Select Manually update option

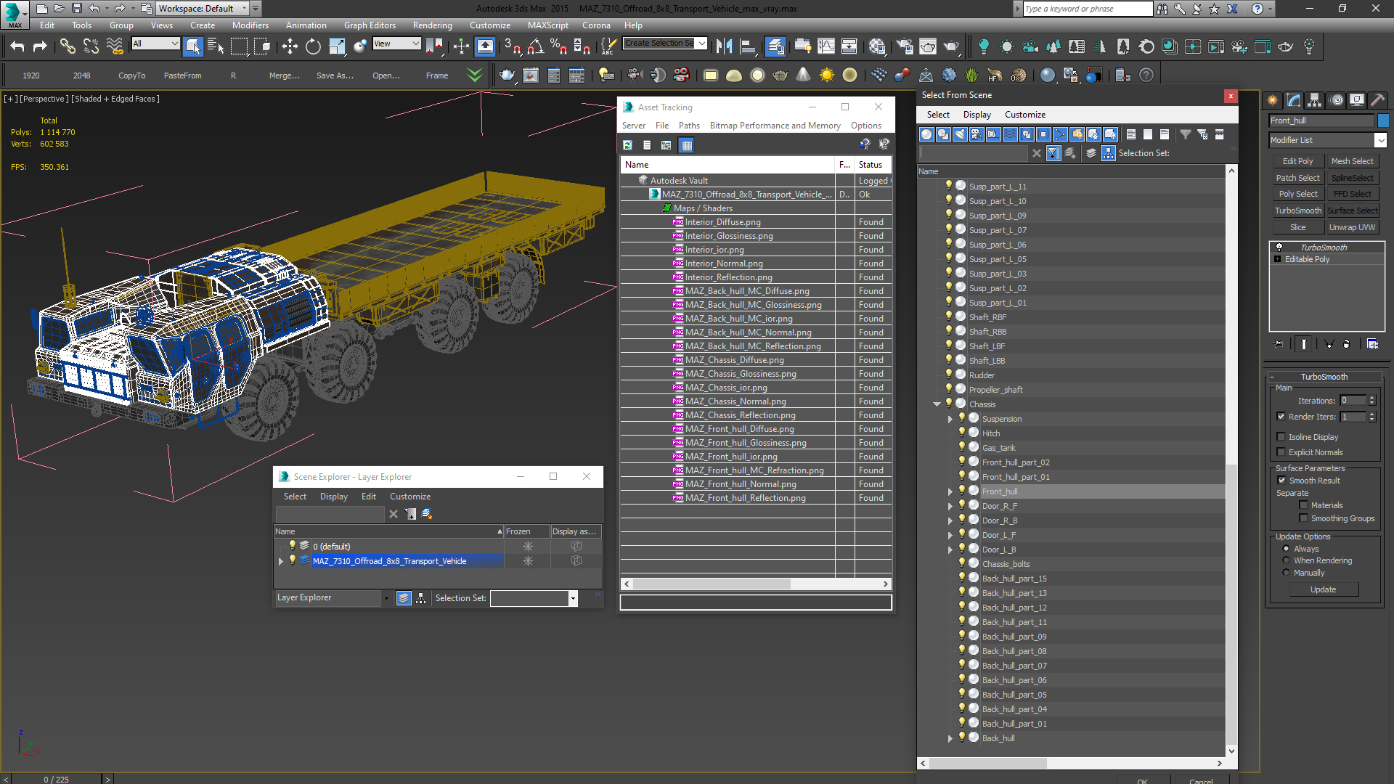(x=1287, y=573)
